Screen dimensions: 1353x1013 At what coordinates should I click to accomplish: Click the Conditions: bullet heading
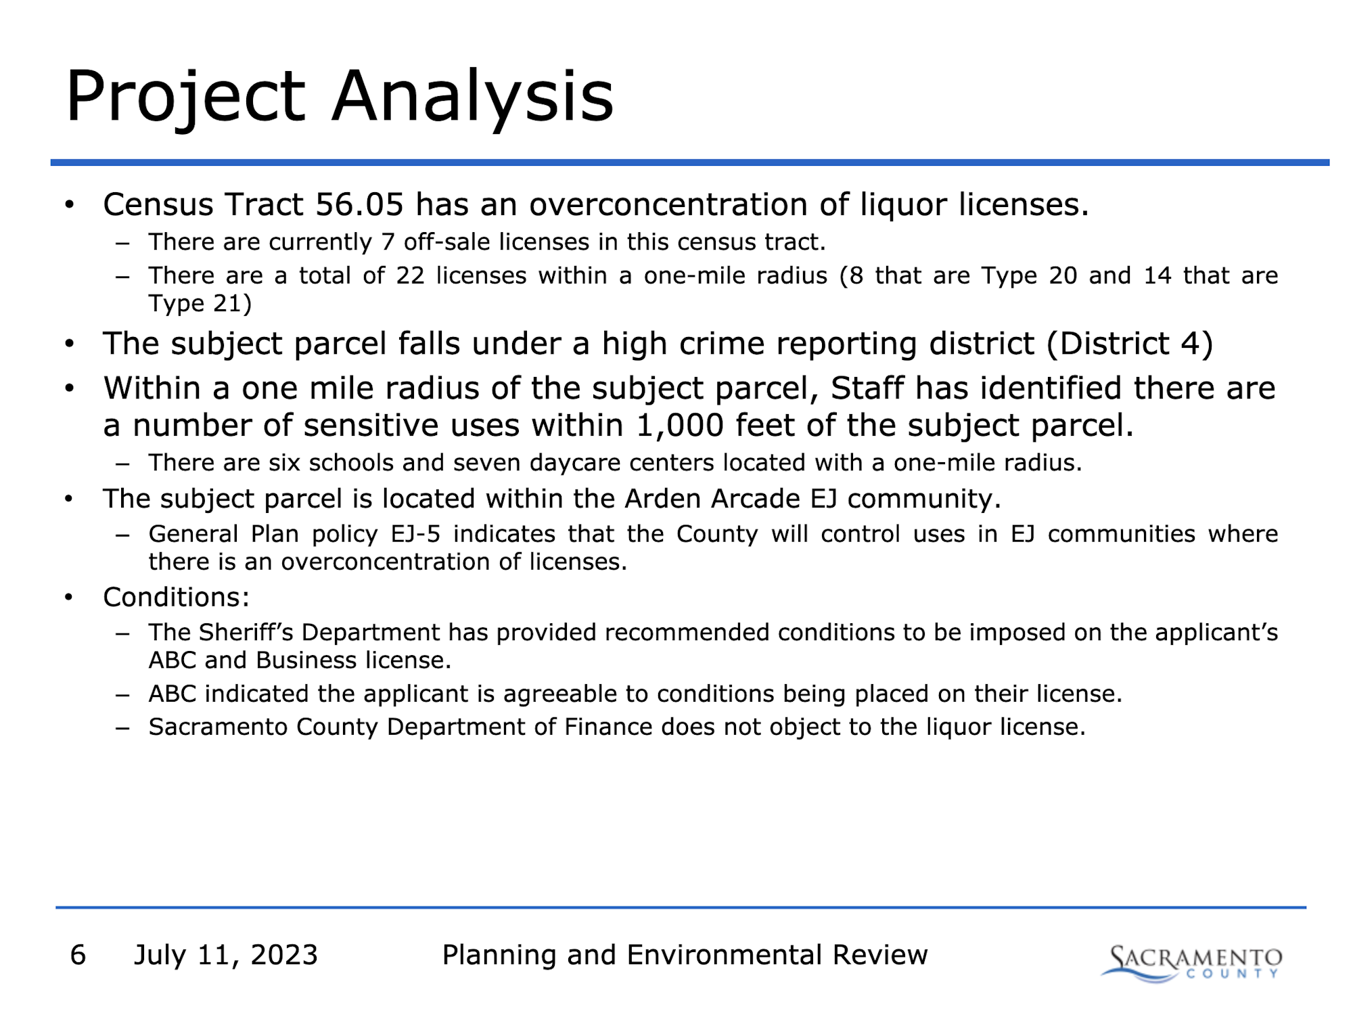(177, 597)
